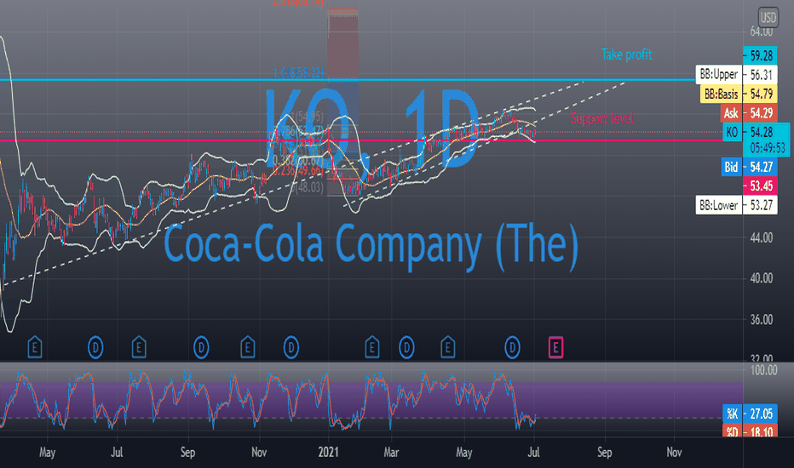The height and width of the screenshot is (468, 794).
Task: Click the 100.00 stochastic scale value
Action: pos(763,370)
